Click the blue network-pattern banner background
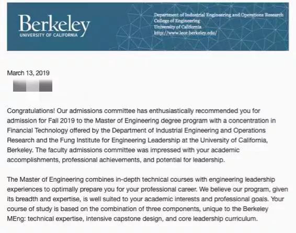Image resolution: width=296 pixels, height=233 pixels. pyautogui.click(x=208, y=42)
